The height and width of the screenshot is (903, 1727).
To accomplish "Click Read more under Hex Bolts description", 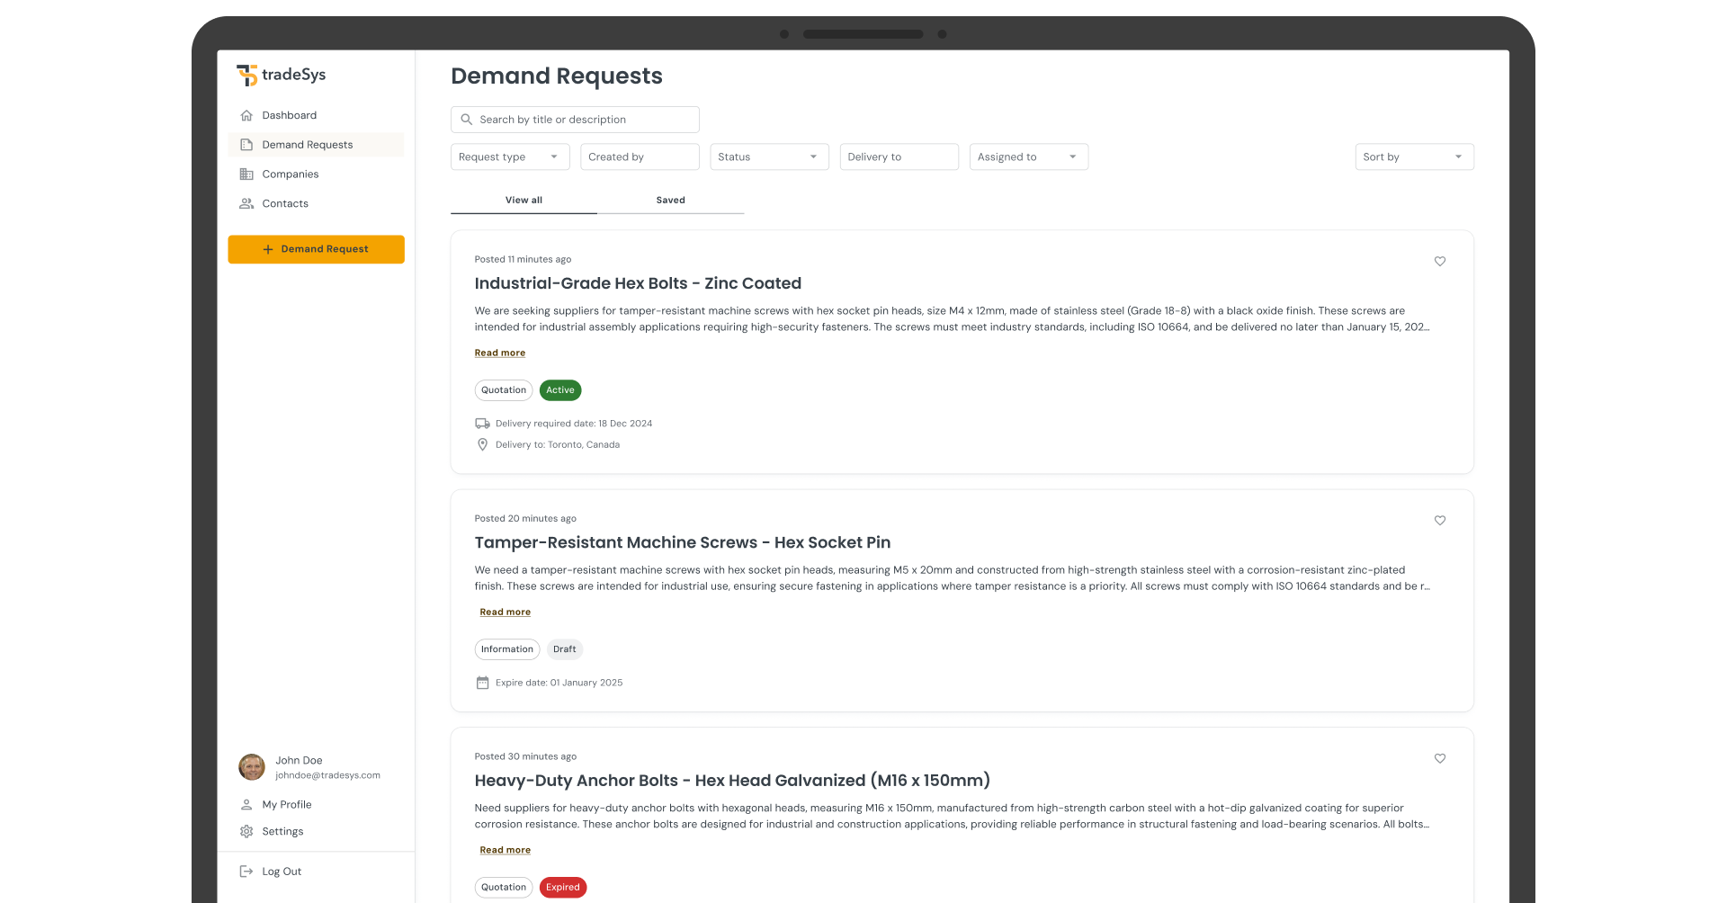I will [500, 353].
